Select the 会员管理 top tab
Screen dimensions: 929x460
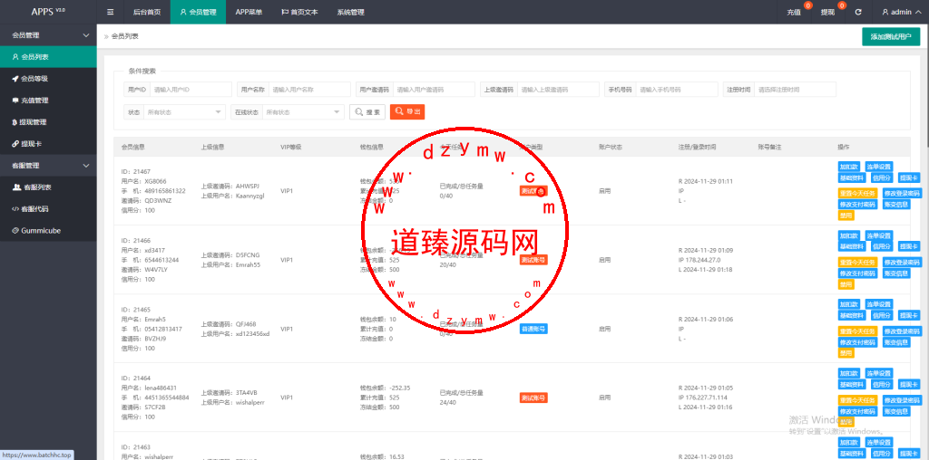198,12
